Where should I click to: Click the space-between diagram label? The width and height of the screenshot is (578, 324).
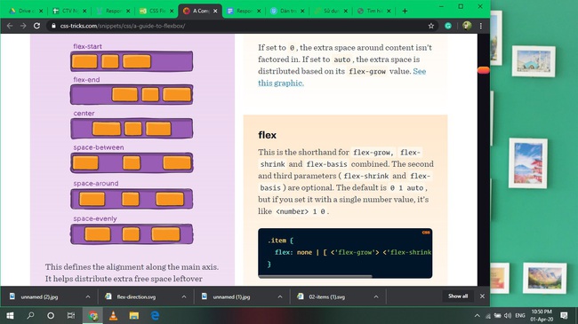[99, 147]
